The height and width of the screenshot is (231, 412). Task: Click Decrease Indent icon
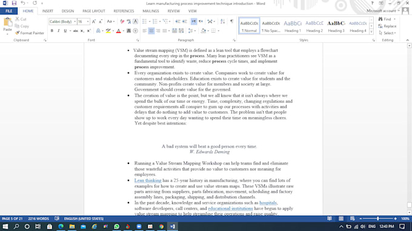(178, 22)
